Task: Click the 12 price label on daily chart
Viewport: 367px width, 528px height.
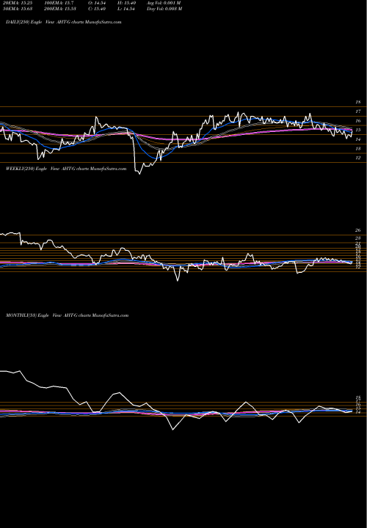Action: click(x=358, y=158)
